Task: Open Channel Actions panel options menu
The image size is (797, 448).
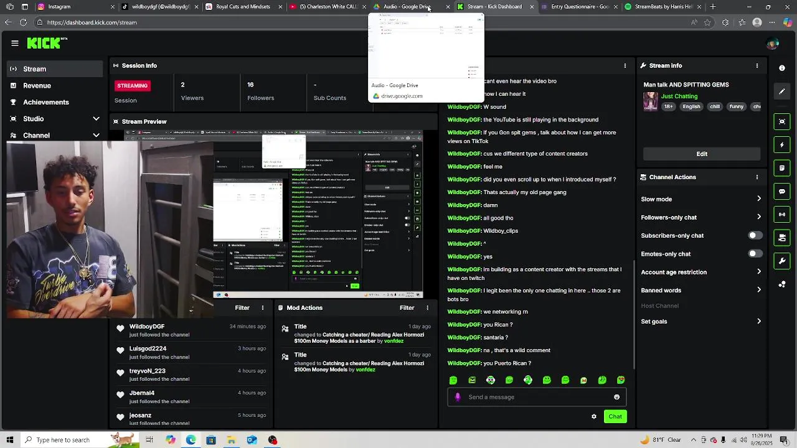Action: coord(757,177)
